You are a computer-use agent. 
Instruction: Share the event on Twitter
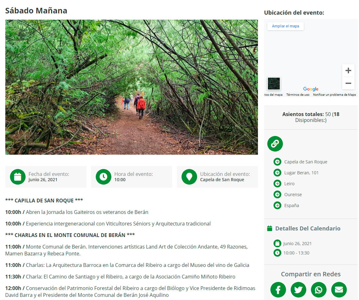(298, 290)
